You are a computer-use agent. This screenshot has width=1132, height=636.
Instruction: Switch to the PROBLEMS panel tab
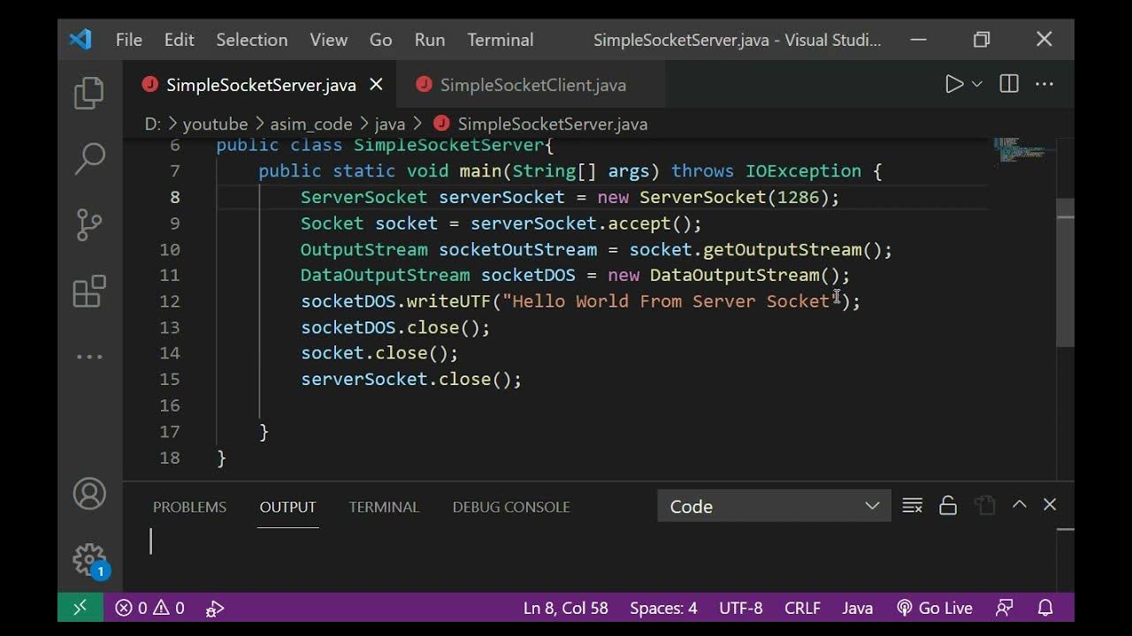[189, 507]
